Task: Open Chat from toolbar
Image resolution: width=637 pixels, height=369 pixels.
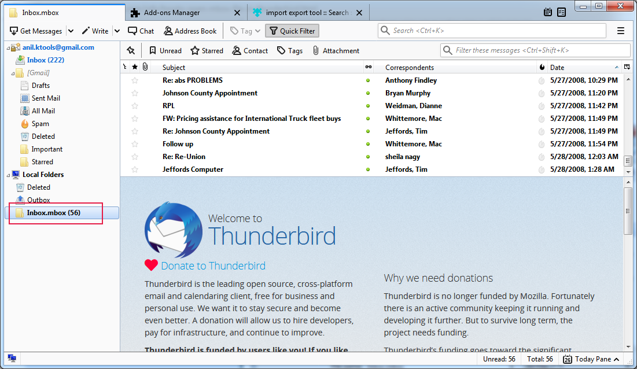Action: tap(141, 31)
